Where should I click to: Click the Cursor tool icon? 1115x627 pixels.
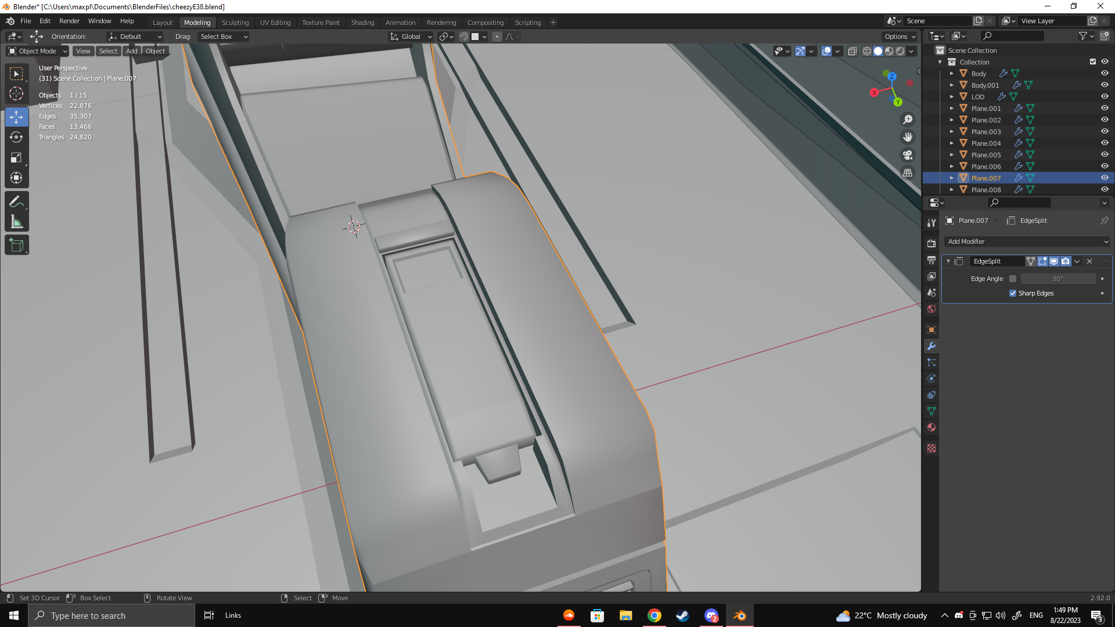pos(16,93)
